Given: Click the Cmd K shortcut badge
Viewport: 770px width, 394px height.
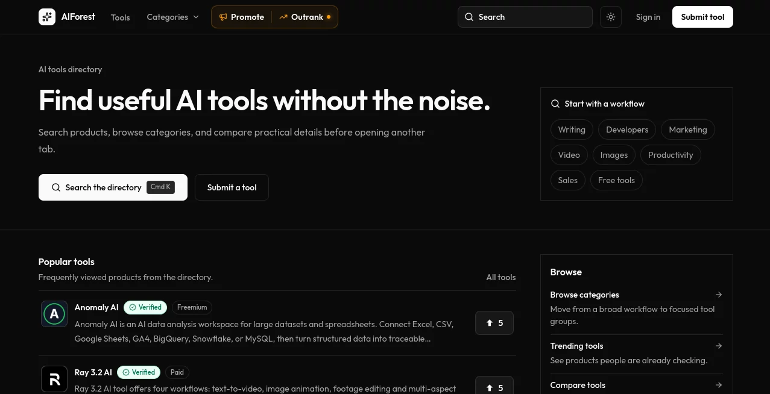Looking at the screenshot, I should point(160,187).
